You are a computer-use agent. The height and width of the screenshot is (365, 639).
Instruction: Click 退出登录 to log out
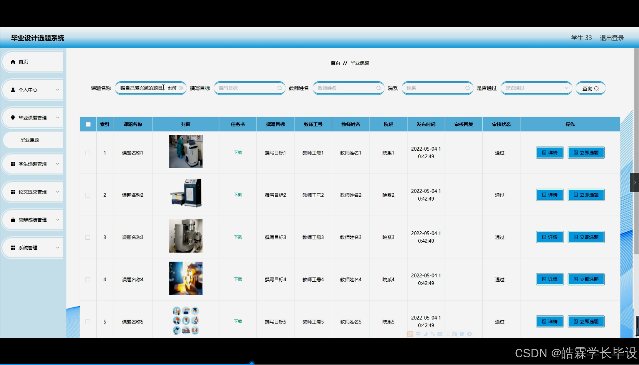point(612,38)
